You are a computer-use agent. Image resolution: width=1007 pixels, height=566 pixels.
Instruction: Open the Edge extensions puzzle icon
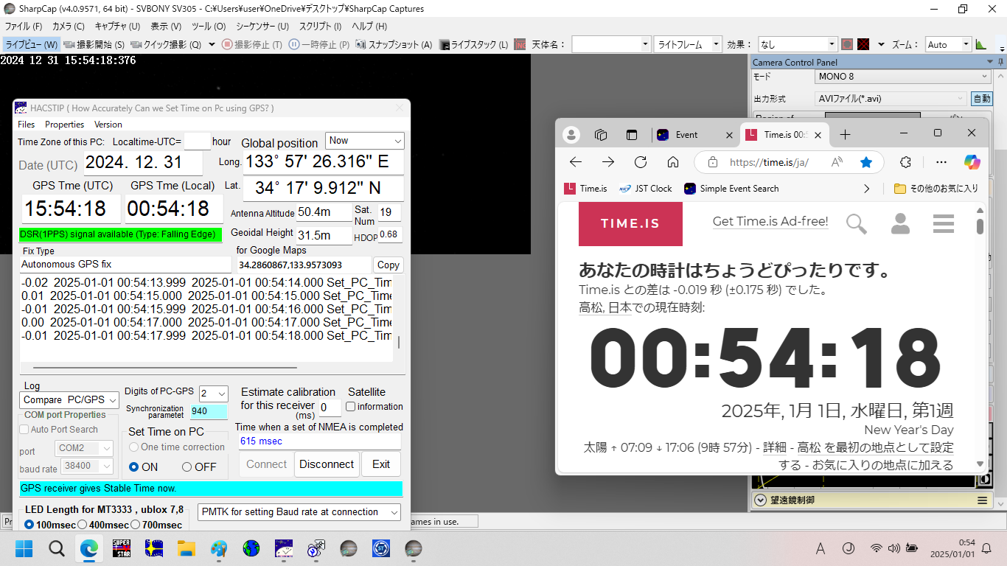(906, 162)
